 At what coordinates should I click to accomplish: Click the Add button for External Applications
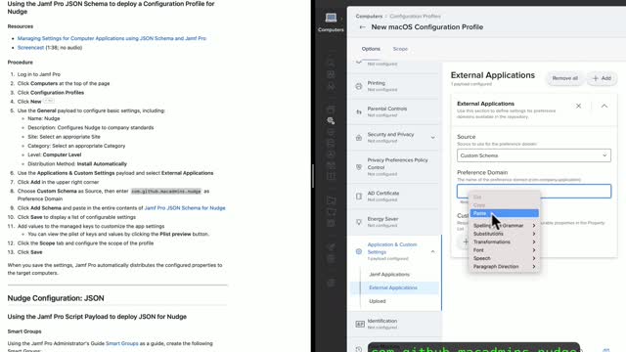602,78
